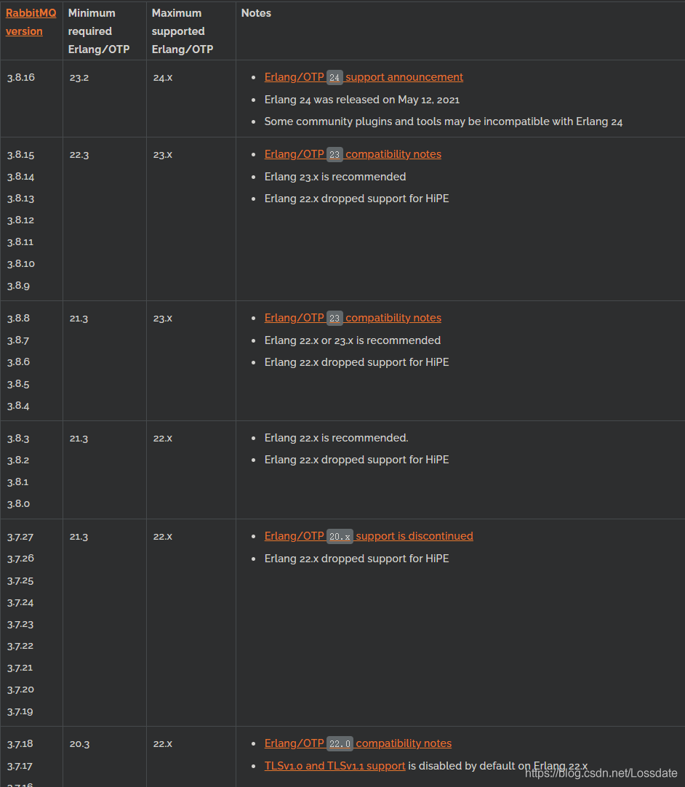
Task: Select version 3.8.2 text
Action: (x=18, y=460)
